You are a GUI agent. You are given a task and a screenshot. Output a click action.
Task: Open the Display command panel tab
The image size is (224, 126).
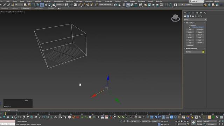[x=201, y=13]
